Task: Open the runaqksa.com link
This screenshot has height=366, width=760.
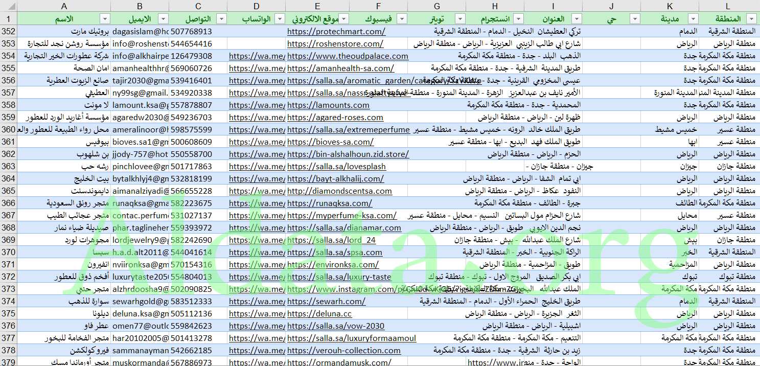Action: click(x=330, y=203)
